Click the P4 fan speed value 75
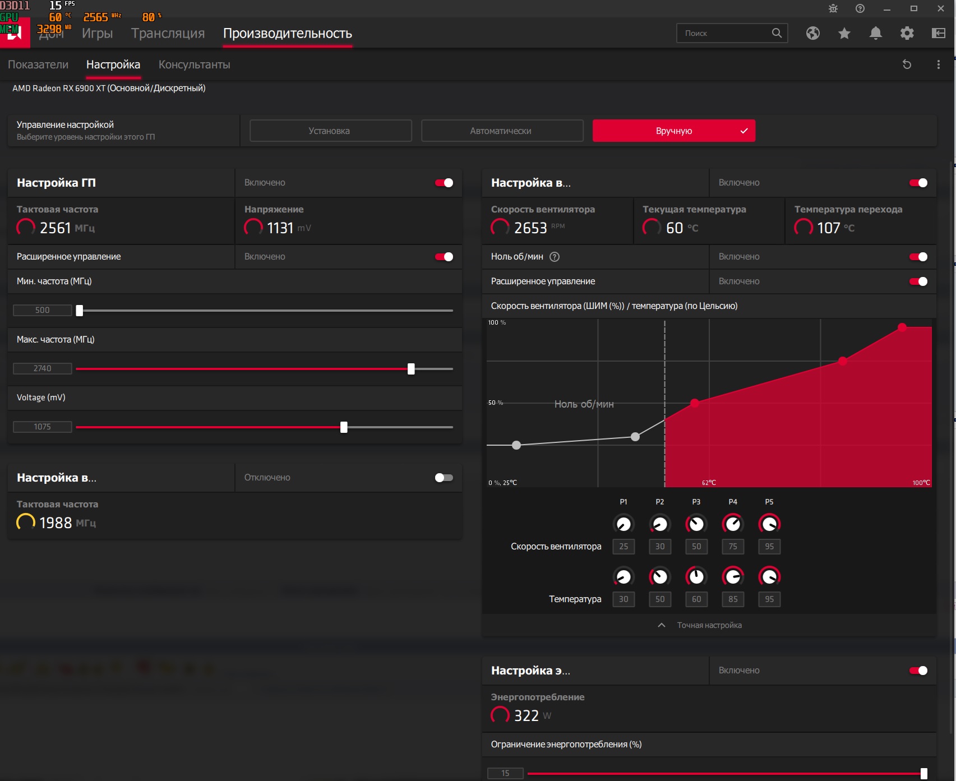Screen dimensions: 956x781 [733, 547]
